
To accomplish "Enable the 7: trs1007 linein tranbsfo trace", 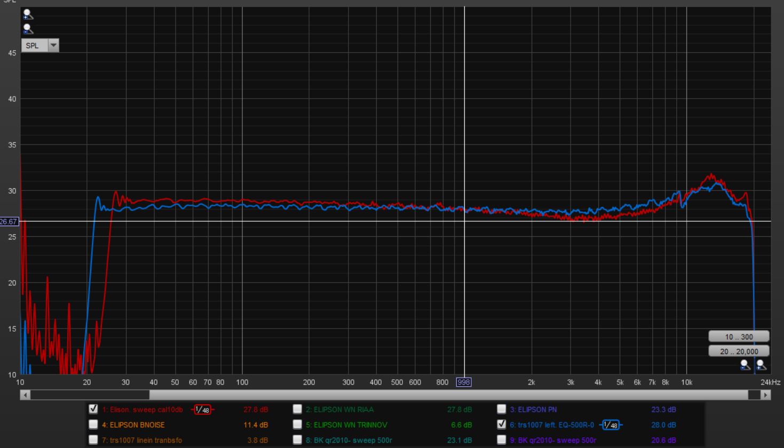I will pyautogui.click(x=93, y=440).
